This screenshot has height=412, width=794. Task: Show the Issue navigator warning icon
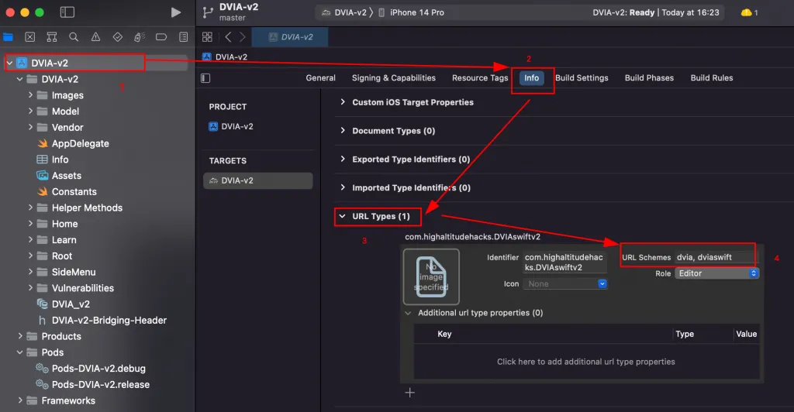tap(95, 37)
